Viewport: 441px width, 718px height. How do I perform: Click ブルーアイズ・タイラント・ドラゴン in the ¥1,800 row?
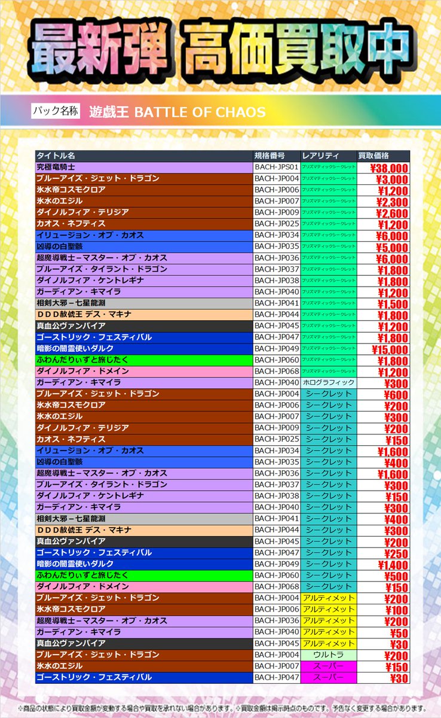144,269
